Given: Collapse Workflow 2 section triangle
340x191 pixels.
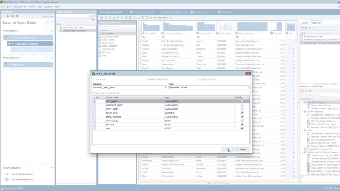Looking at the screenshot, I should click(x=5, y=58).
